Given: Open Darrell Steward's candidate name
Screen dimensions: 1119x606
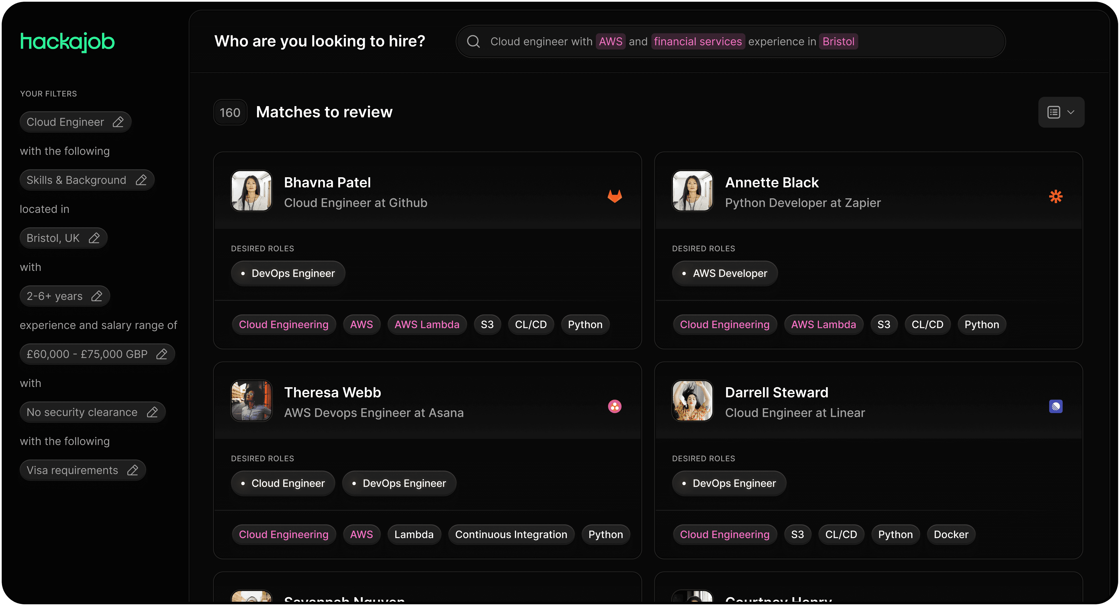Looking at the screenshot, I should 777,393.
